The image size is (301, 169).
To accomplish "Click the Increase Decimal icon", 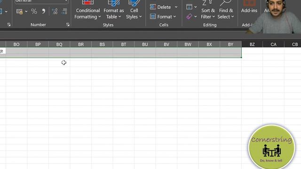I will pos(55,11).
